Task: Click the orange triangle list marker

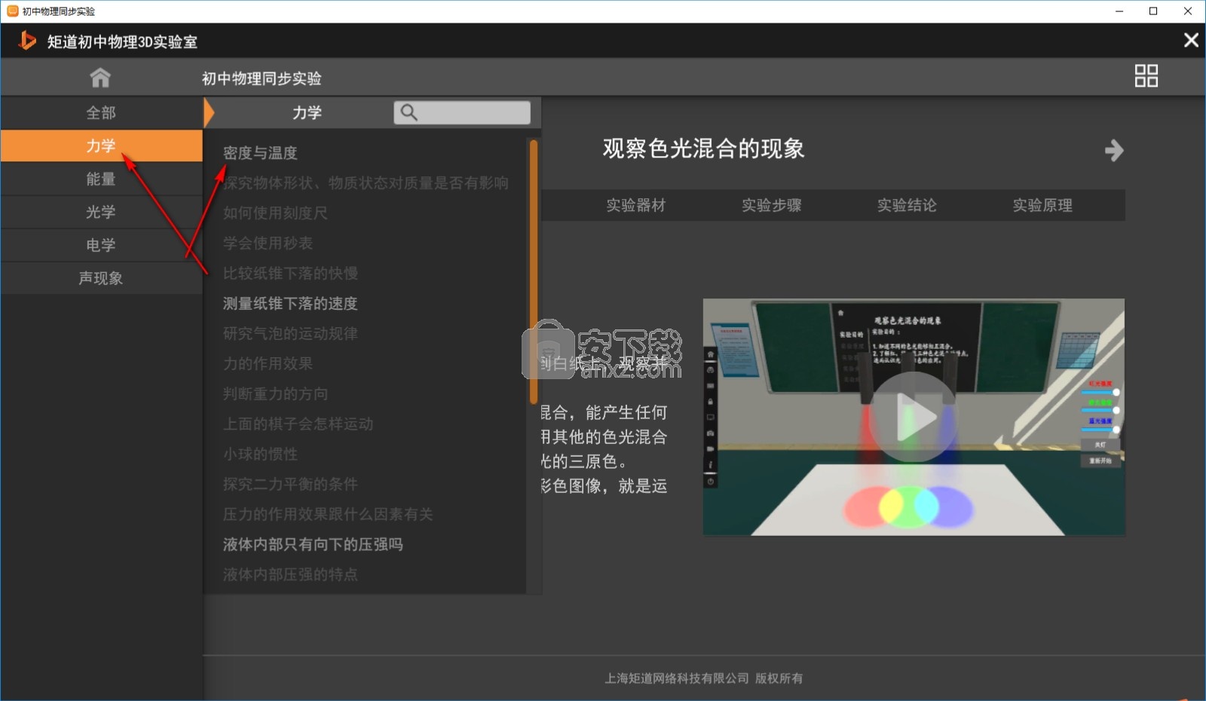Action: click(x=209, y=113)
